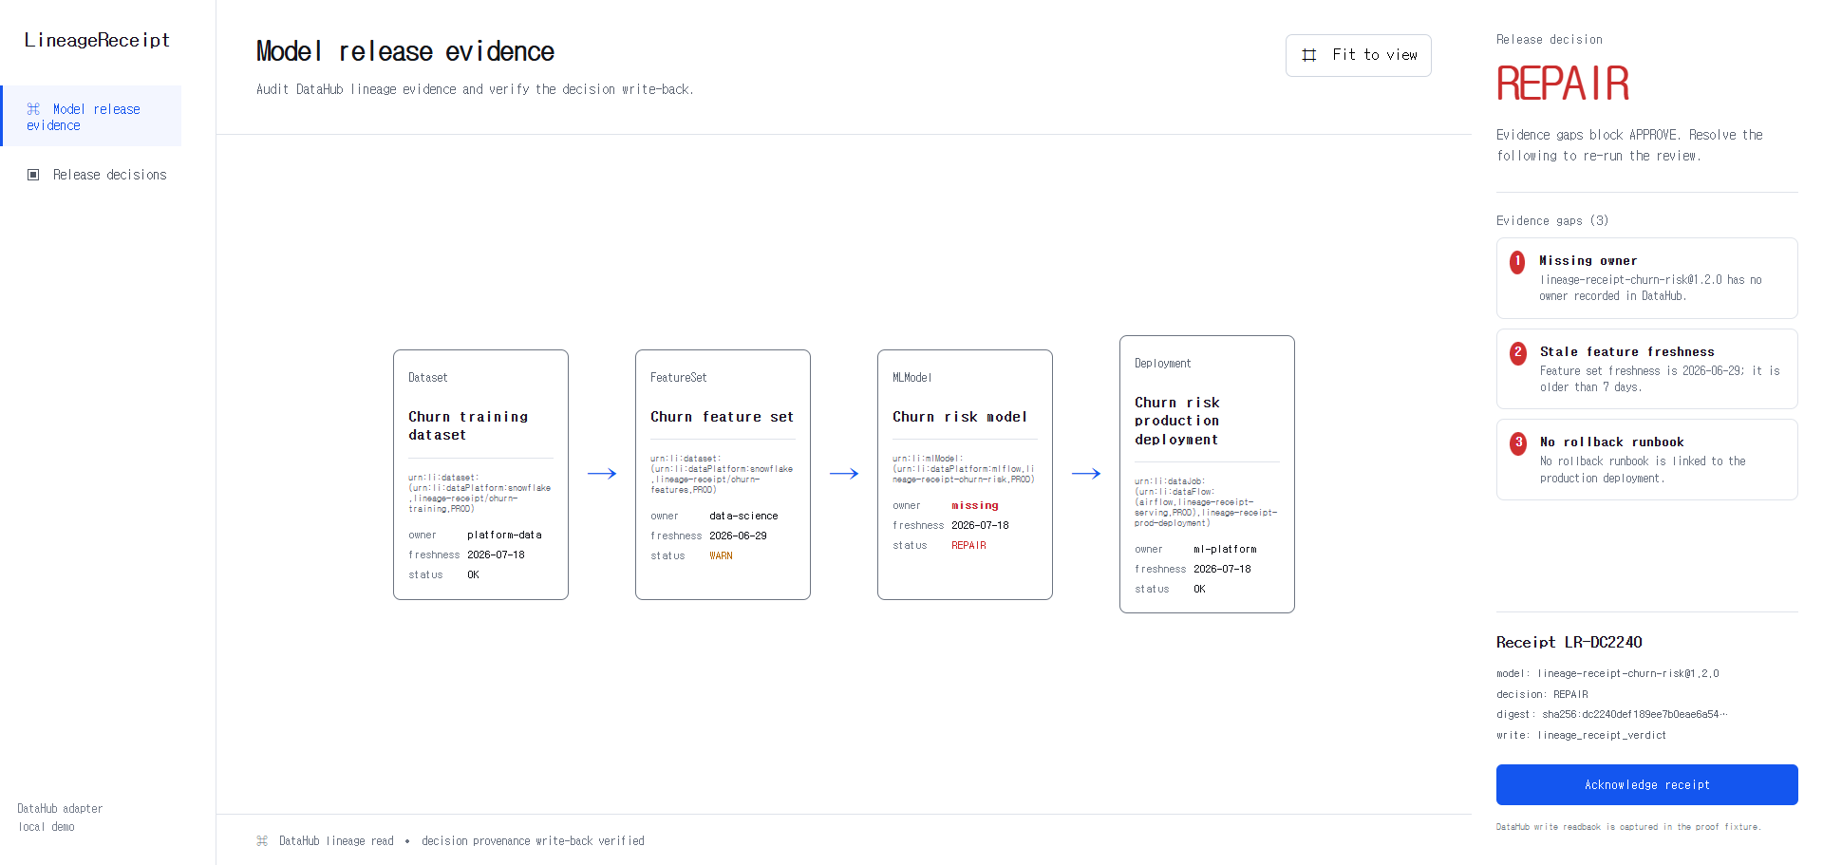Open the No rollback runbook evidence gap

1646,460
